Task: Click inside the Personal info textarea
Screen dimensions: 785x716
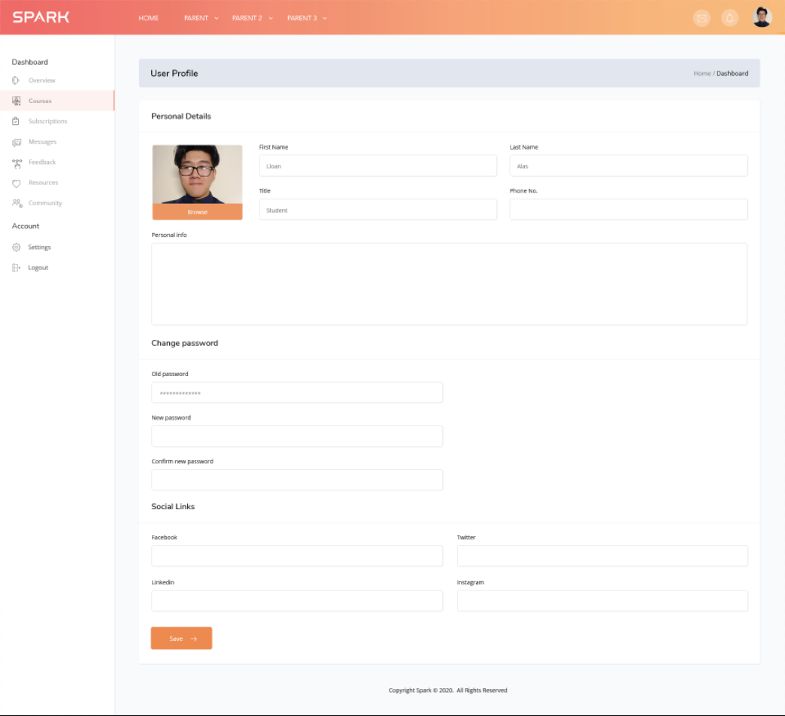Action: click(449, 284)
